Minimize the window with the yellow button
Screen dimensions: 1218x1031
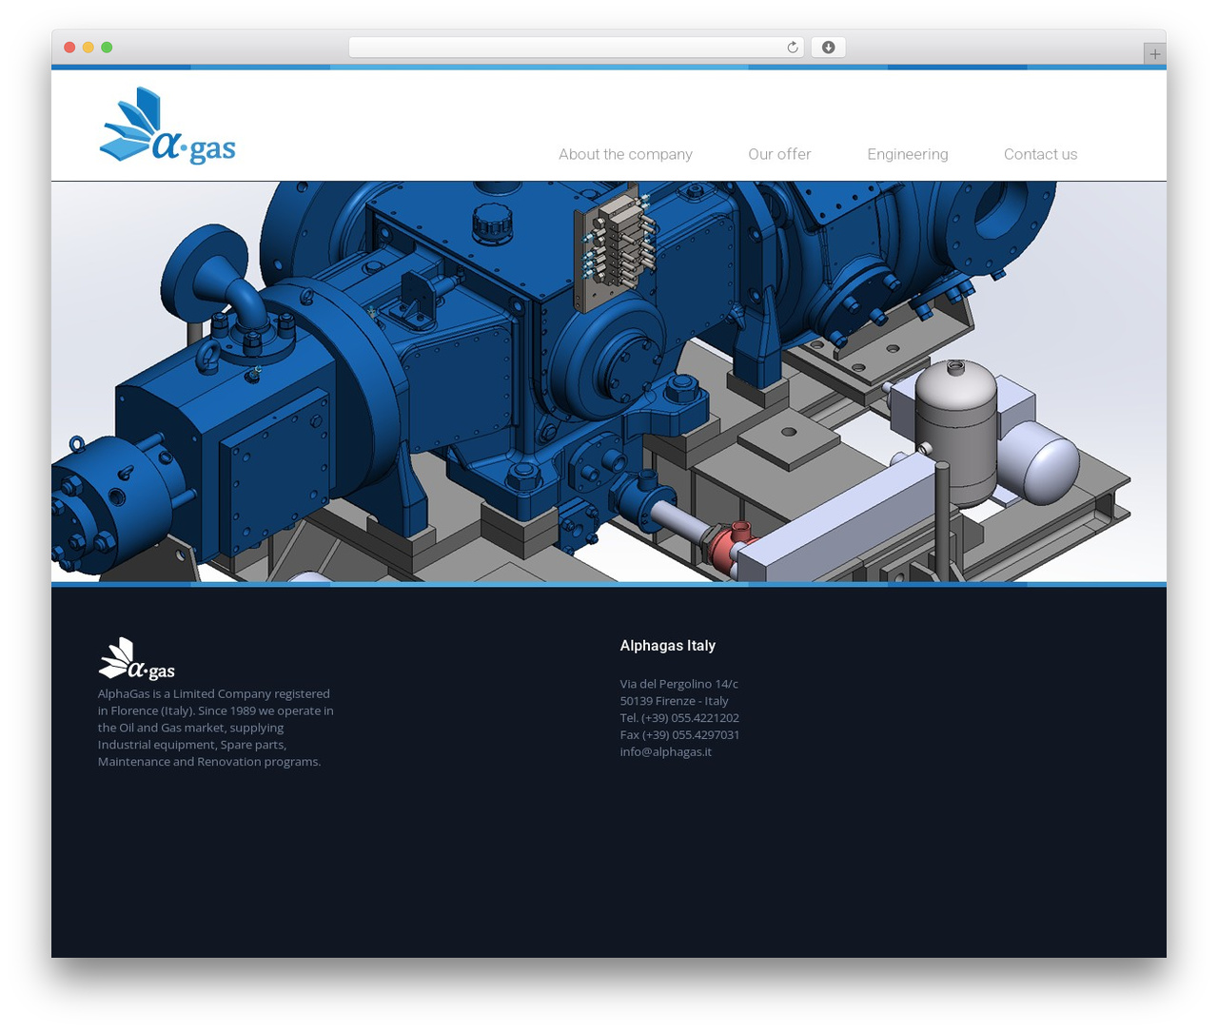coord(88,48)
